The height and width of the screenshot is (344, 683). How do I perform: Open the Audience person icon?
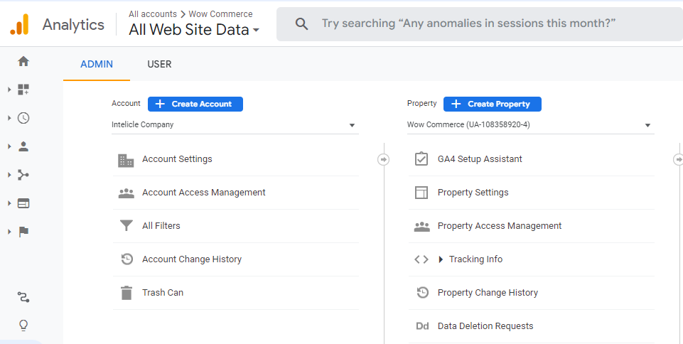(23, 146)
